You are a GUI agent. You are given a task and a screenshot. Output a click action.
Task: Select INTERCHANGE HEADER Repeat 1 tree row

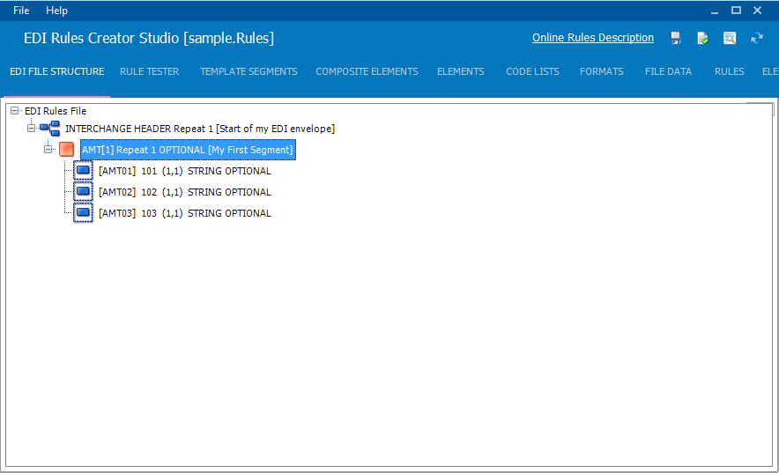click(x=200, y=129)
